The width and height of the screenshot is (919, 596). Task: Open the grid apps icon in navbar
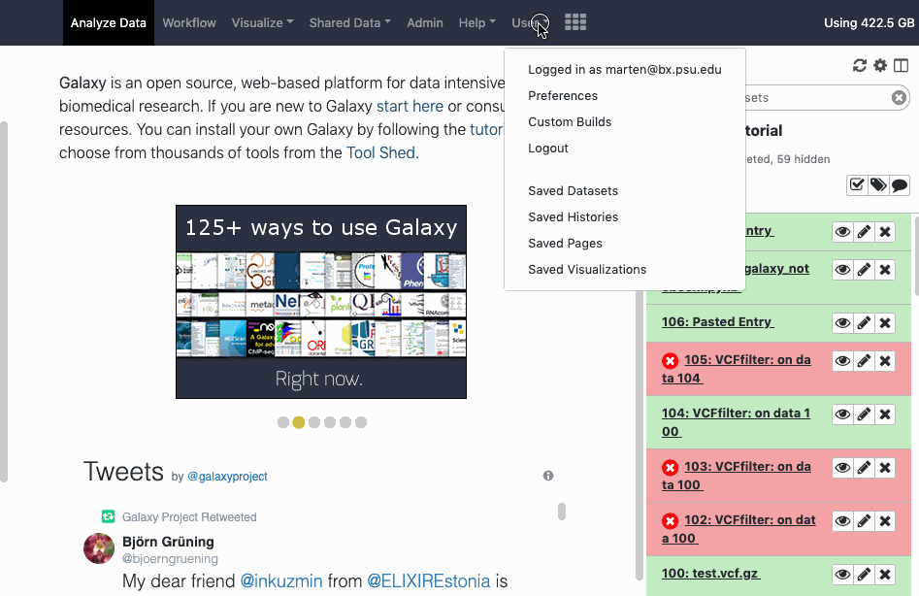[x=575, y=22]
